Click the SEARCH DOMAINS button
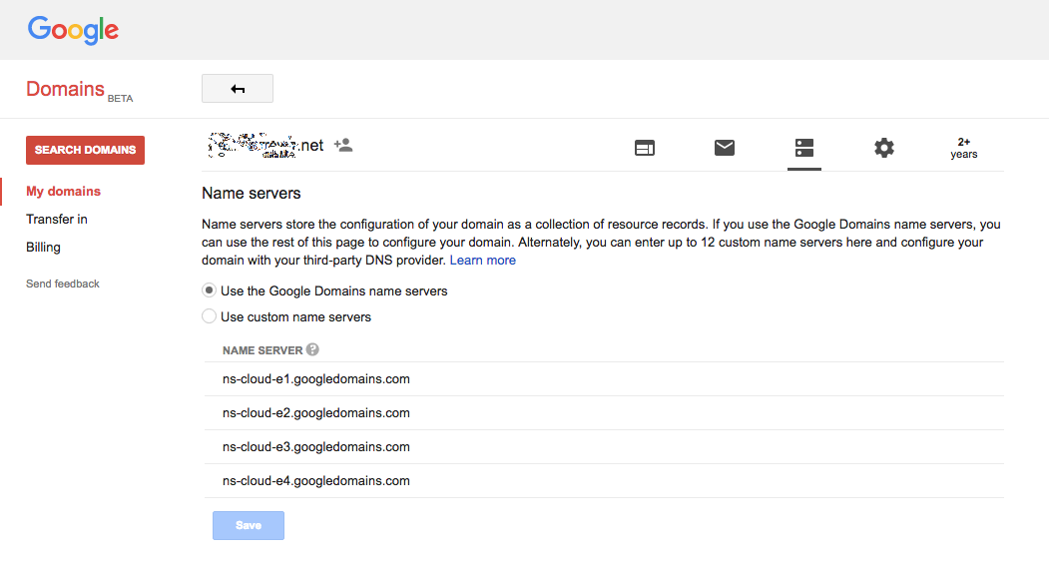This screenshot has width=1049, height=576. [85, 150]
